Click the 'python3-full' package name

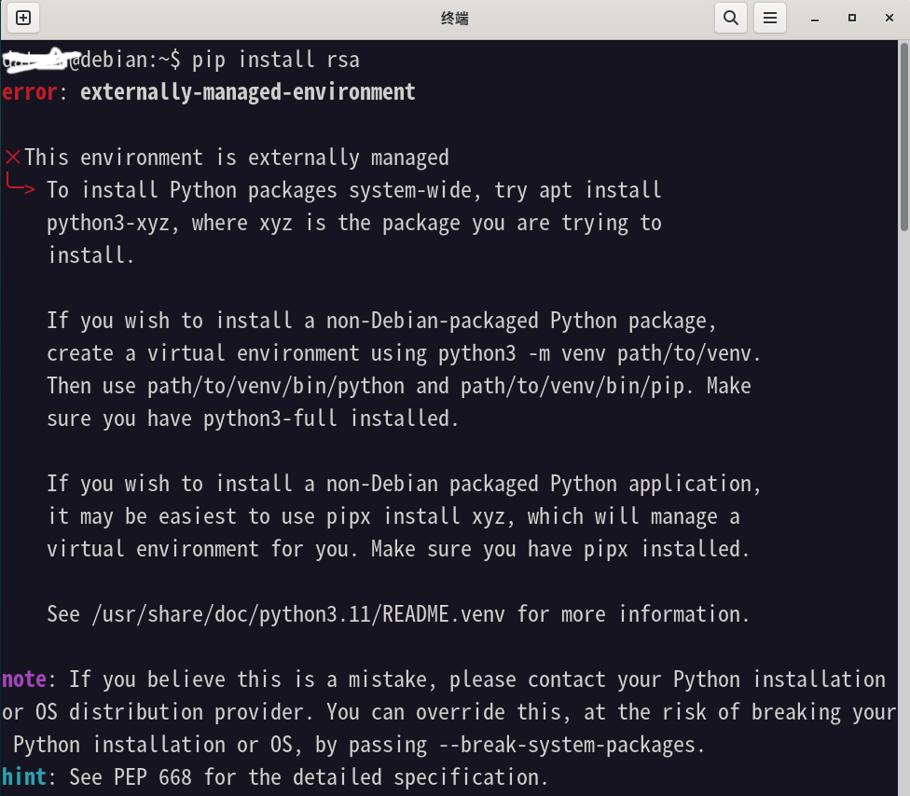[x=269, y=419]
